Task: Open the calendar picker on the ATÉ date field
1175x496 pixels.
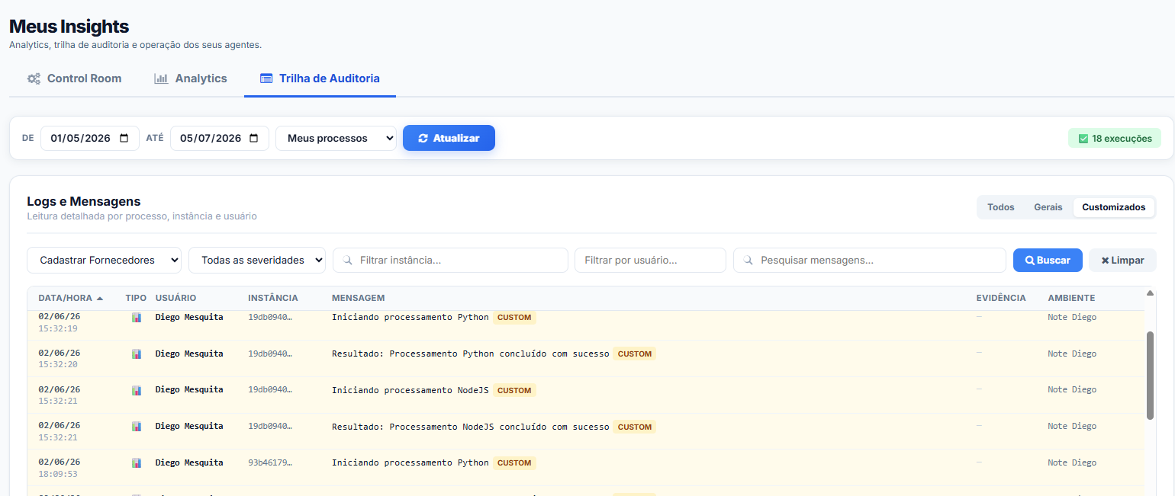Action: [x=254, y=138]
